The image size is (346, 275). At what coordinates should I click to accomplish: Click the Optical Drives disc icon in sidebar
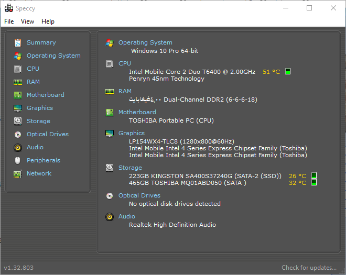18,134
